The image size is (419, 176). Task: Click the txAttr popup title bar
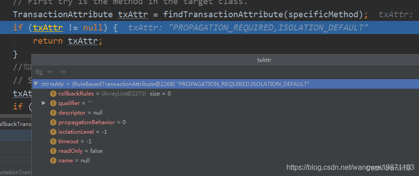(225, 60)
